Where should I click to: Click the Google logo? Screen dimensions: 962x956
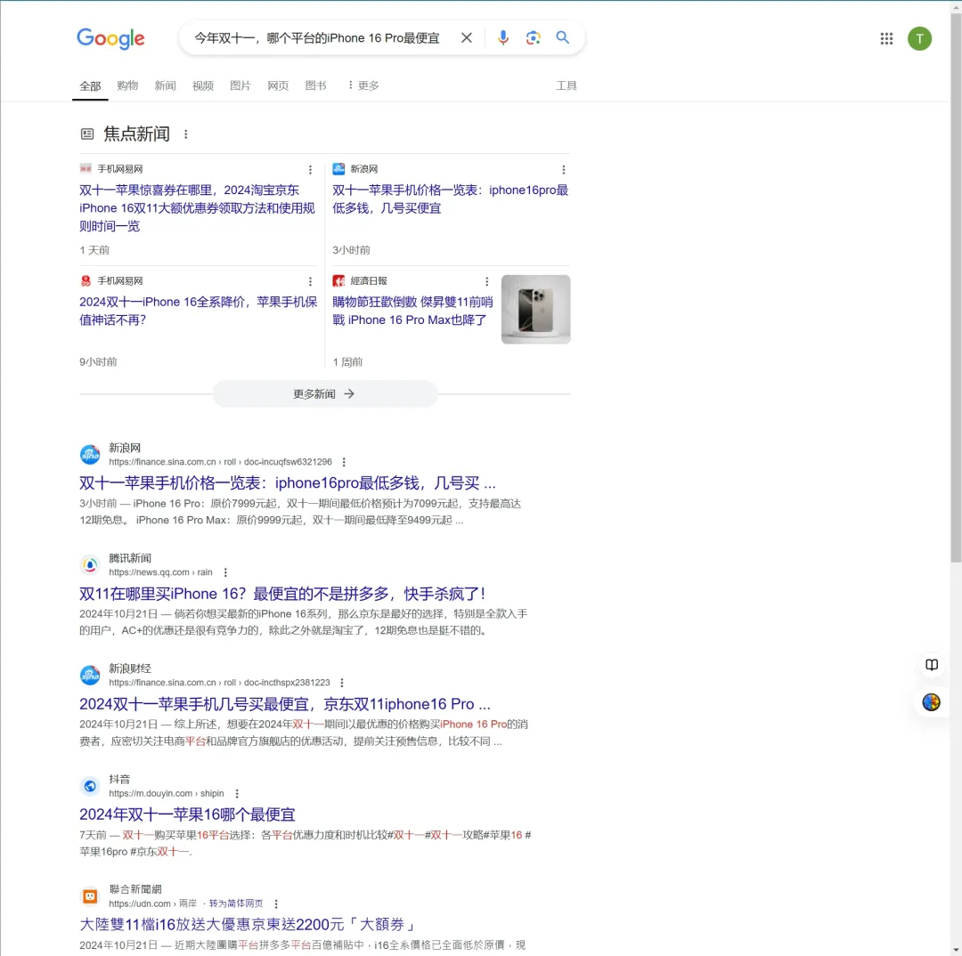[x=110, y=38]
